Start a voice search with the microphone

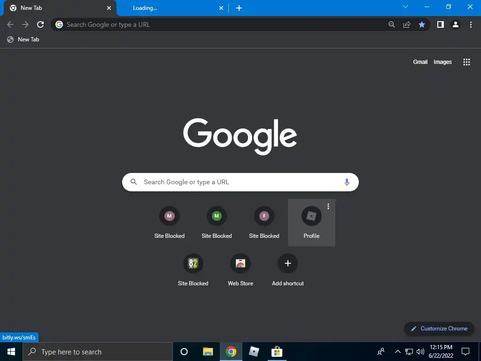coord(347,182)
